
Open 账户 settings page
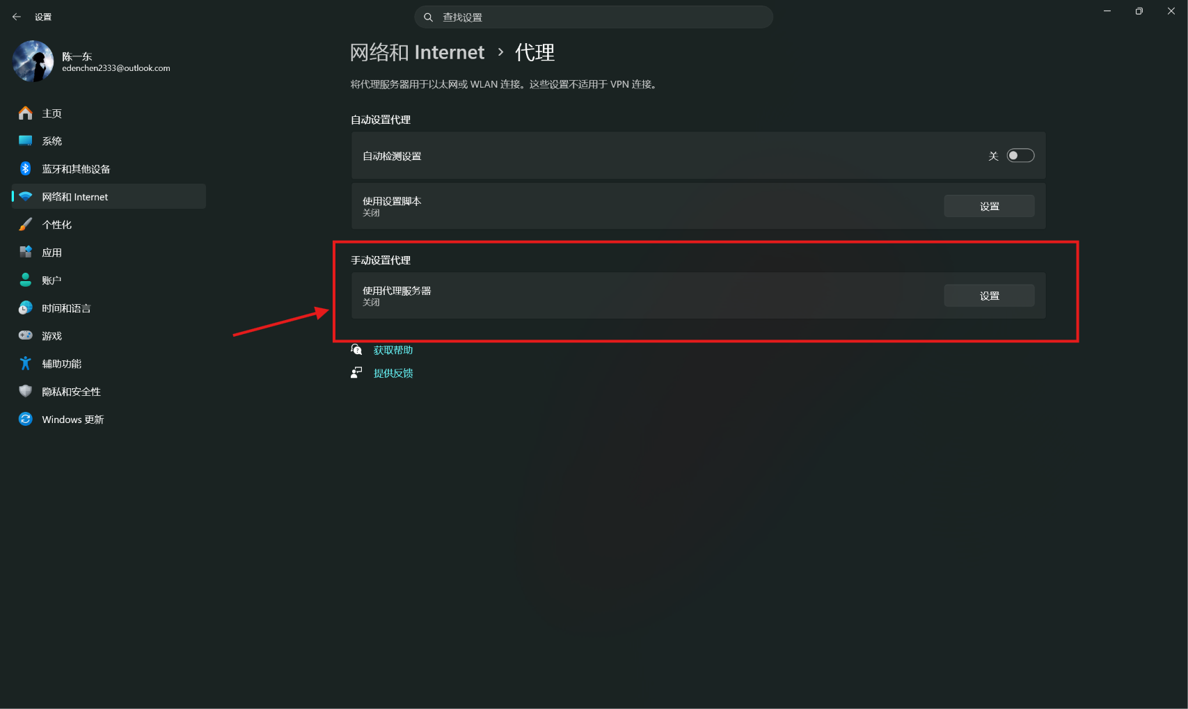(x=109, y=280)
